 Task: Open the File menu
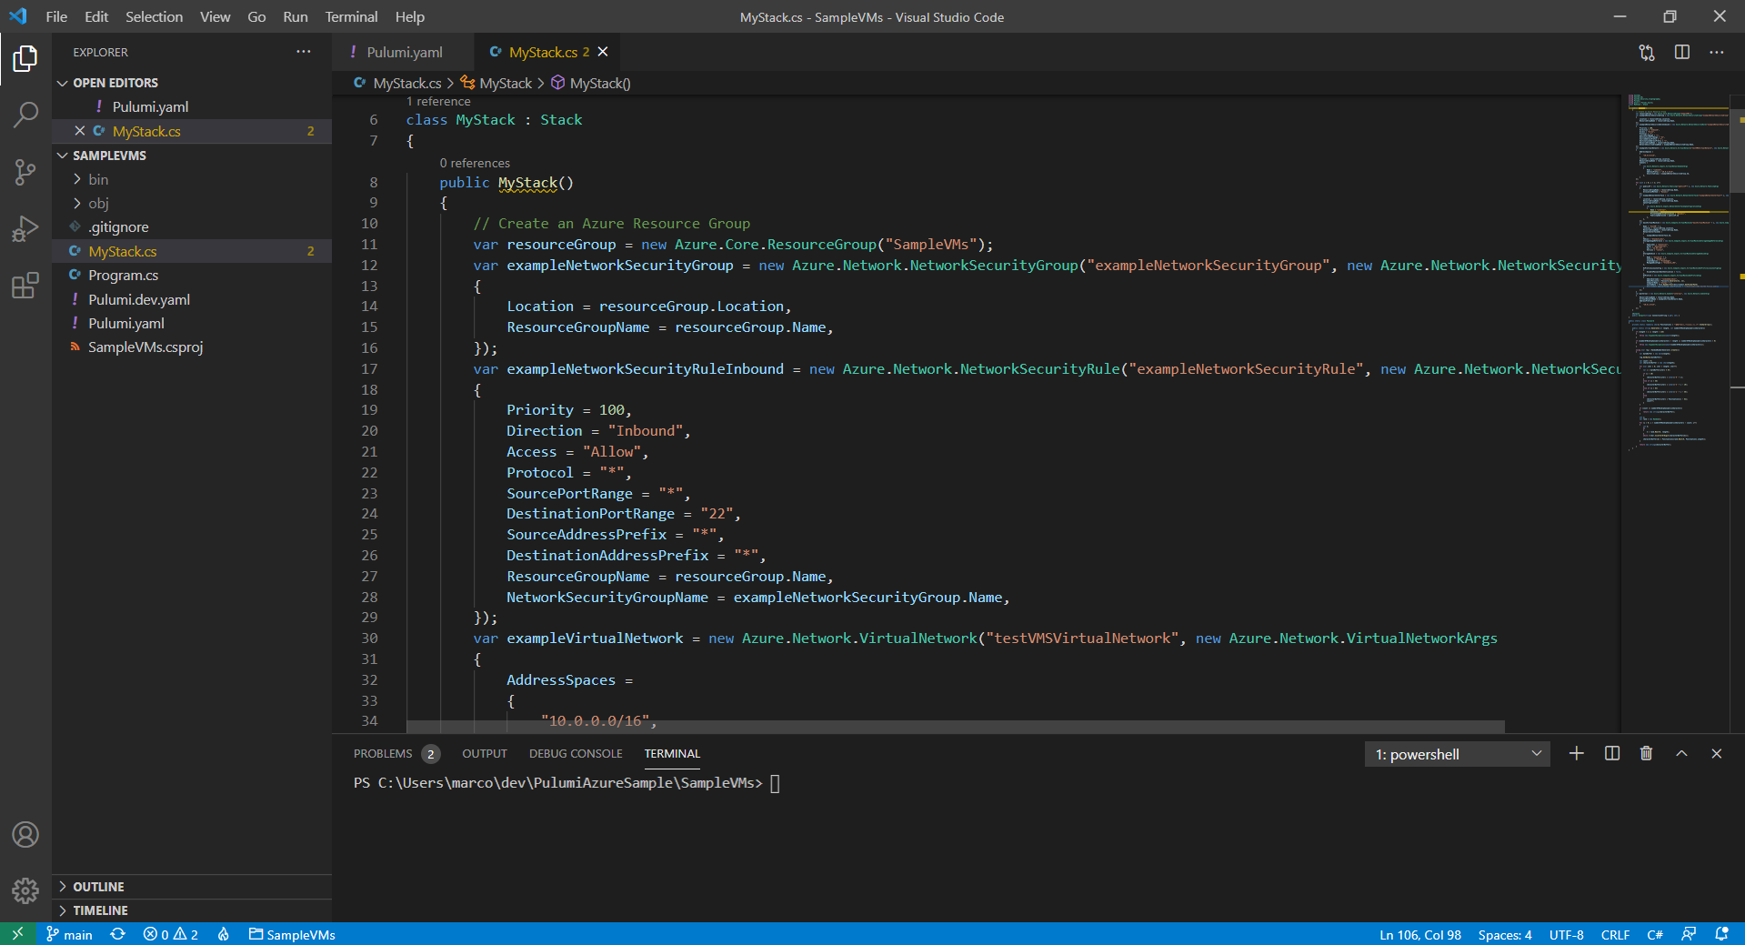[56, 16]
